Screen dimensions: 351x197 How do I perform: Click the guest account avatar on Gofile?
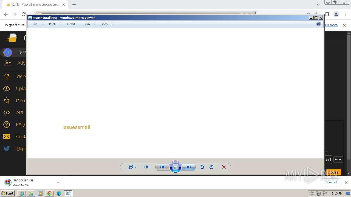(8, 52)
